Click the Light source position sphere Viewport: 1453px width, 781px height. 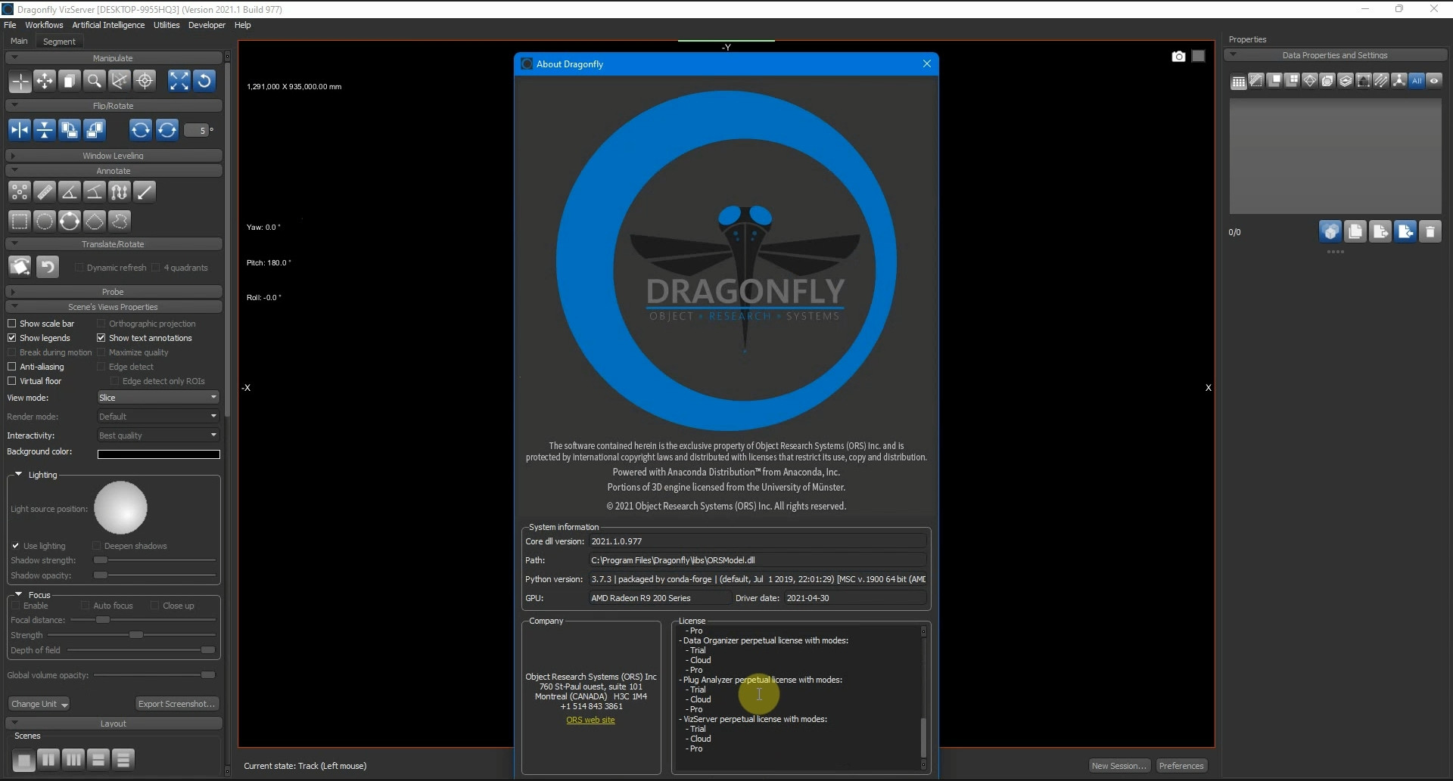[x=120, y=508]
